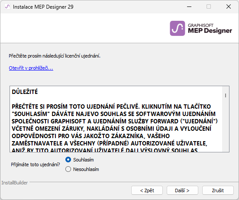Screen dimensions: 239x200
Task: Click the window title Instalace MEP Designer 29
Action: coord(43,7)
